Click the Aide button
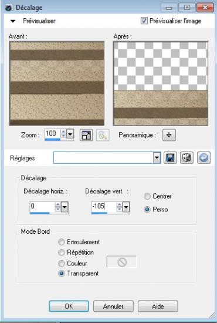The image size is (217, 323). [158, 306]
